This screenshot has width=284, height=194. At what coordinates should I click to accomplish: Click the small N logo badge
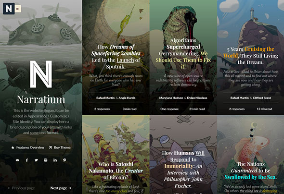[9, 9]
